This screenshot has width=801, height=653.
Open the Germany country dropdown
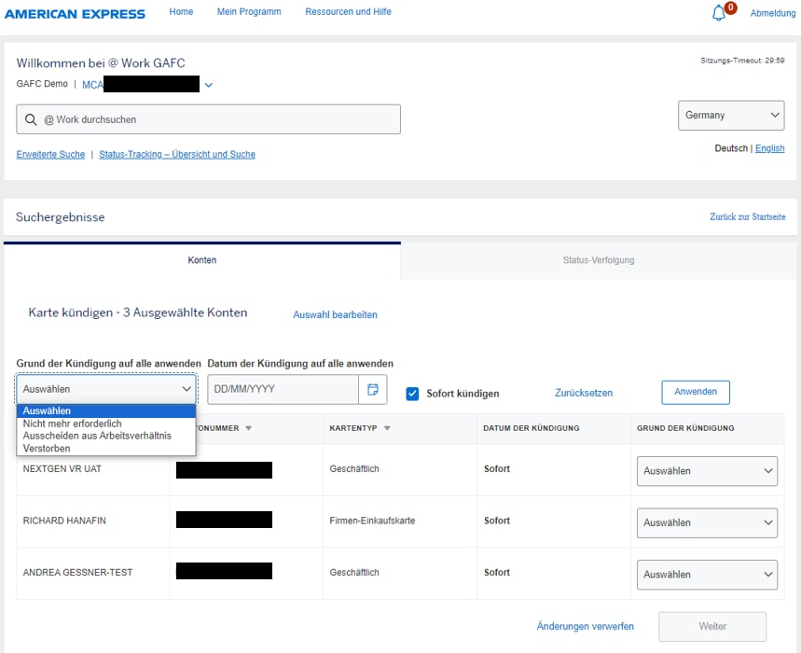731,116
